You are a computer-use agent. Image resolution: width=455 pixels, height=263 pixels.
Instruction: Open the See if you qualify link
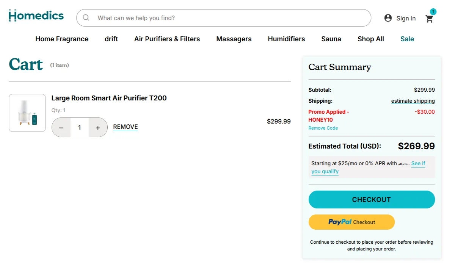[417, 163]
